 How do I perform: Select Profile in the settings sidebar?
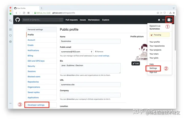41,35
